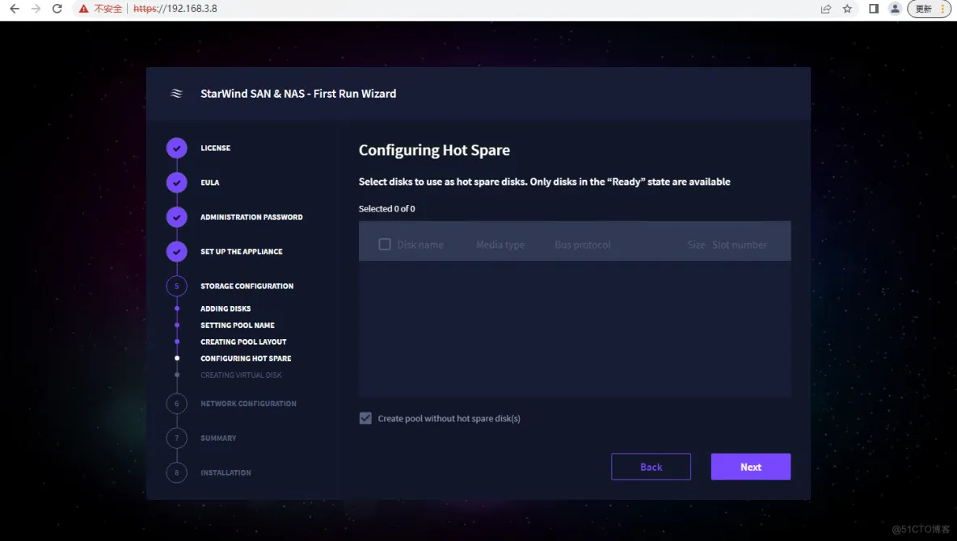Screen dimensions: 957x541
Task: Click the Next button
Action: click(751, 467)
